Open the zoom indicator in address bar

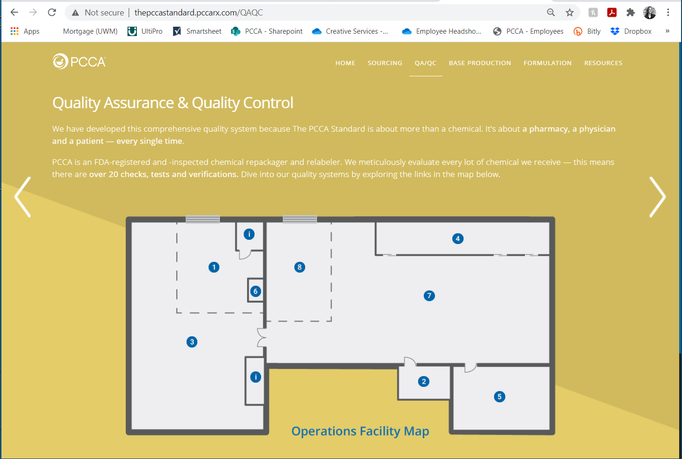tap(551, 13)
